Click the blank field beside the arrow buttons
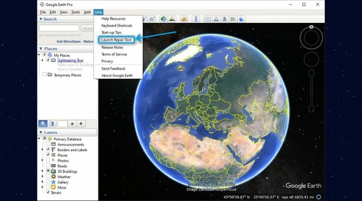 [63, 124]
